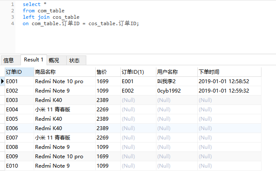Image resolution: width=276 pixels, height=180 pixels.
Task: Select the E010 order ID cell
Action: tap(19, 166)
